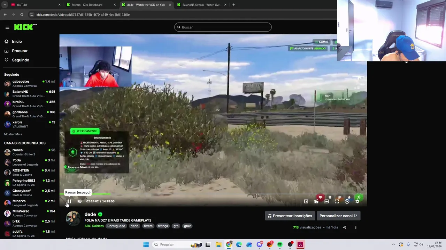Seek on the video progress bar
This screenshot has height=250, width=446.
(213, 194)
